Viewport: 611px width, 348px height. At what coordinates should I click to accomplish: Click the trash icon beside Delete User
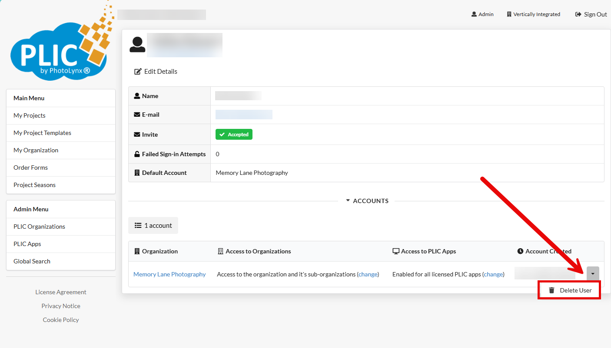point(551,290)
